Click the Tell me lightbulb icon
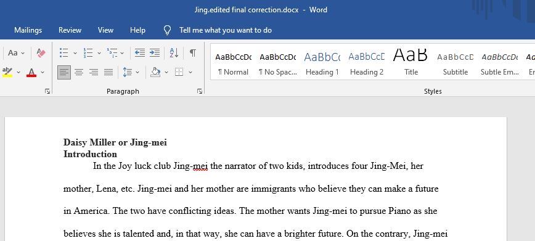 pyautogui.click(x=167, y=30)
